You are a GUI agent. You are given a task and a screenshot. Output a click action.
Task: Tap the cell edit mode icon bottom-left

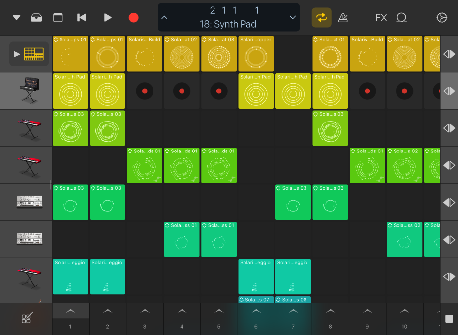[26, 318]
